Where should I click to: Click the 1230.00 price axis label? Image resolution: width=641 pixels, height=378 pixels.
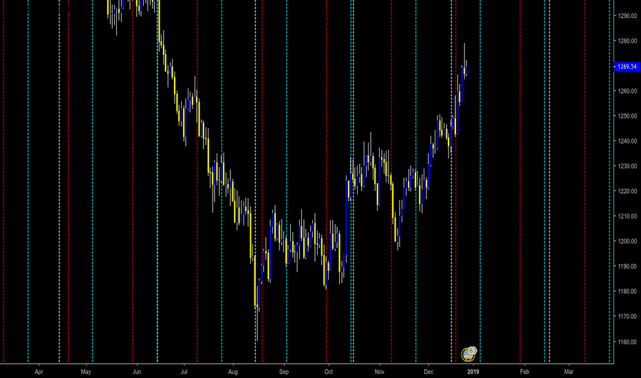(x=627, y=166)
